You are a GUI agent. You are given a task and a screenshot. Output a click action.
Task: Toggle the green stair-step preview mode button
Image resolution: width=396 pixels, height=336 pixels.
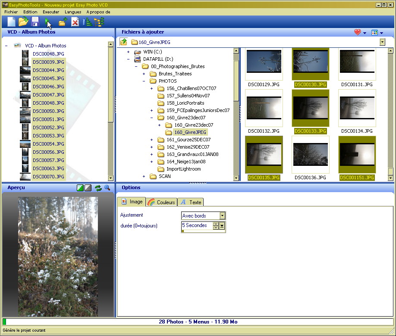pyautogui.click(x=80, y=188)
